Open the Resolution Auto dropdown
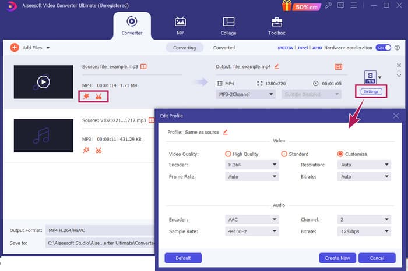408x271 pixels. coord(364,165)
